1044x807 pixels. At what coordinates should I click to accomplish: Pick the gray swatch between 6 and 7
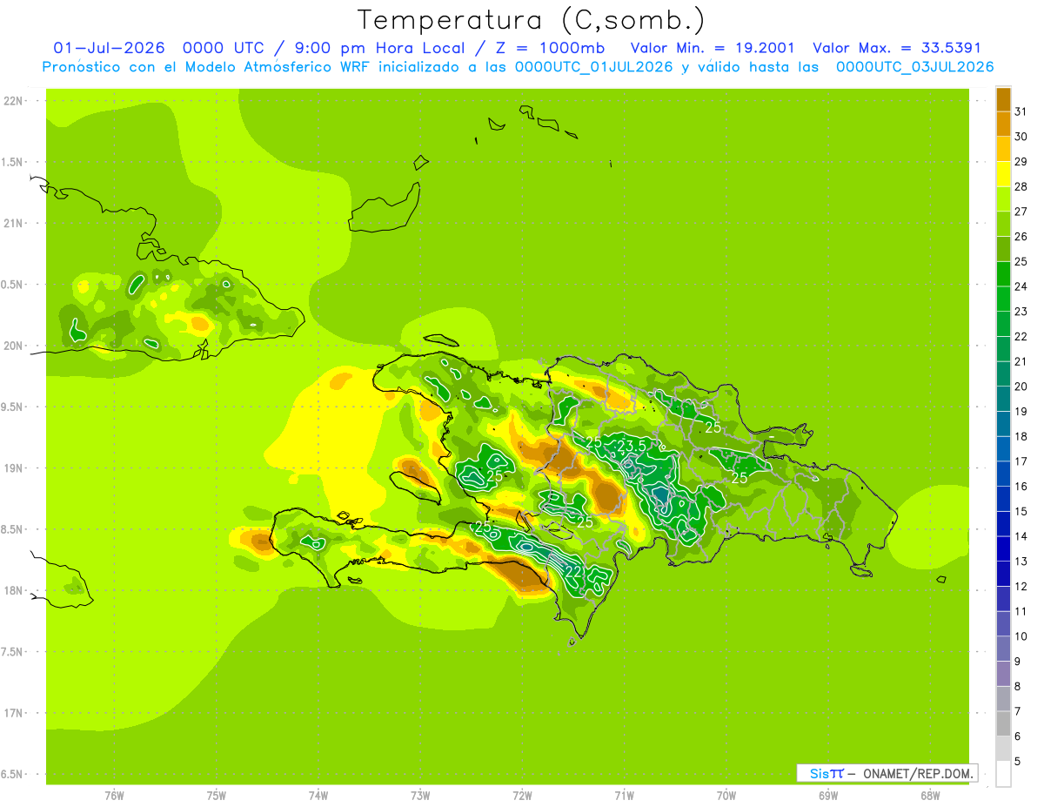(x=1003, y=723)
